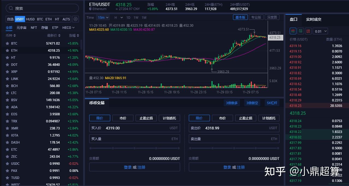The height and width of the screenshot is (186, 349).
Task: Click the 3倍做空 button
Action: tap(252, 103)
